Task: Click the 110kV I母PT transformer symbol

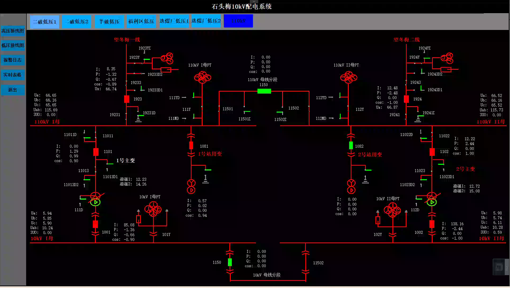Action: point(202,77)
